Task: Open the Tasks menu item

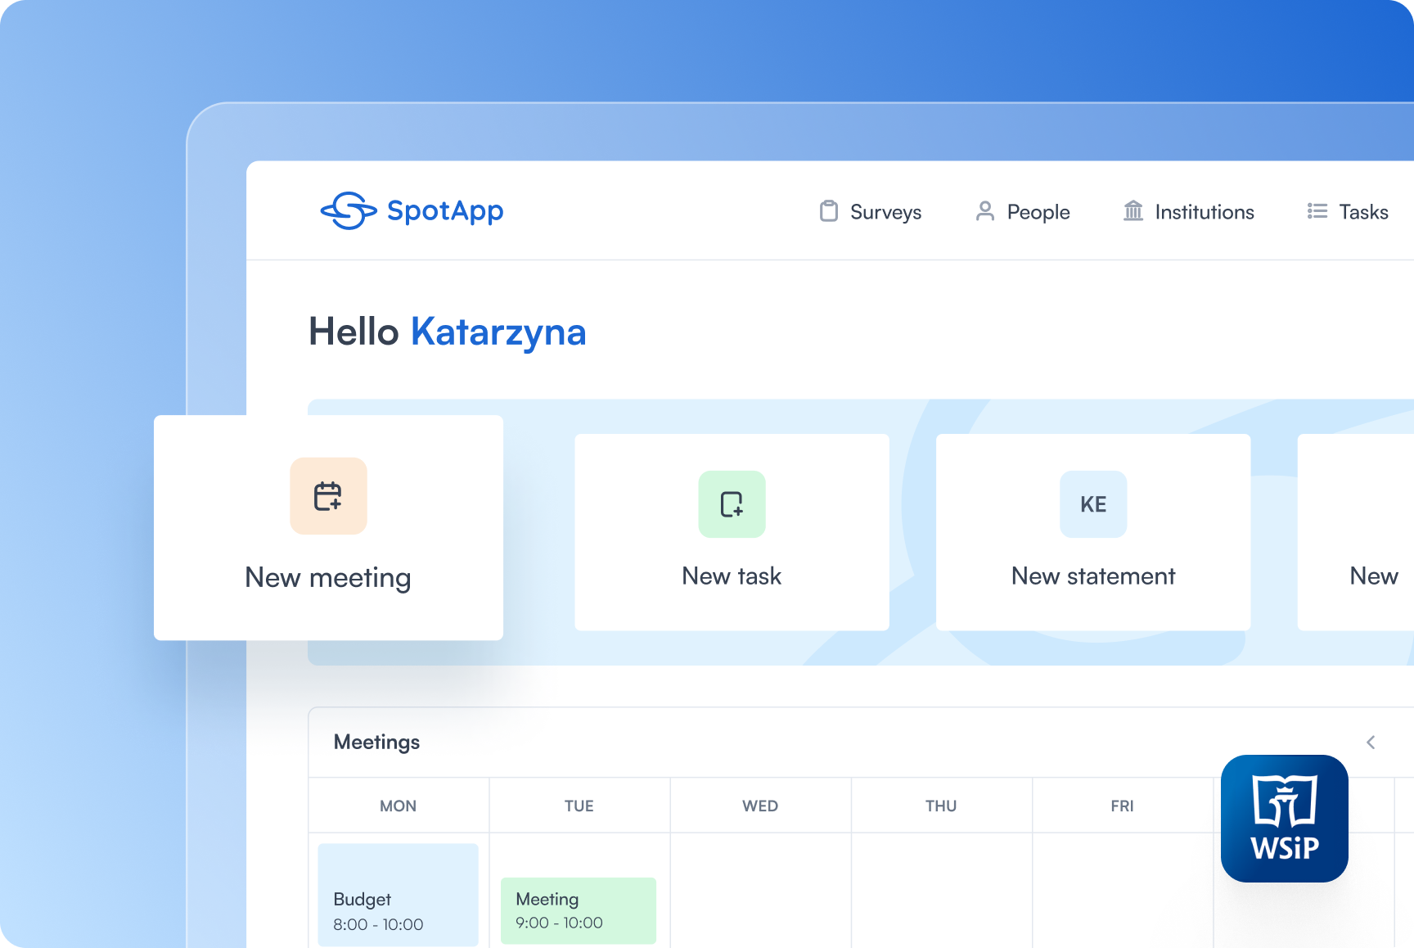Action: point(1348,212)
